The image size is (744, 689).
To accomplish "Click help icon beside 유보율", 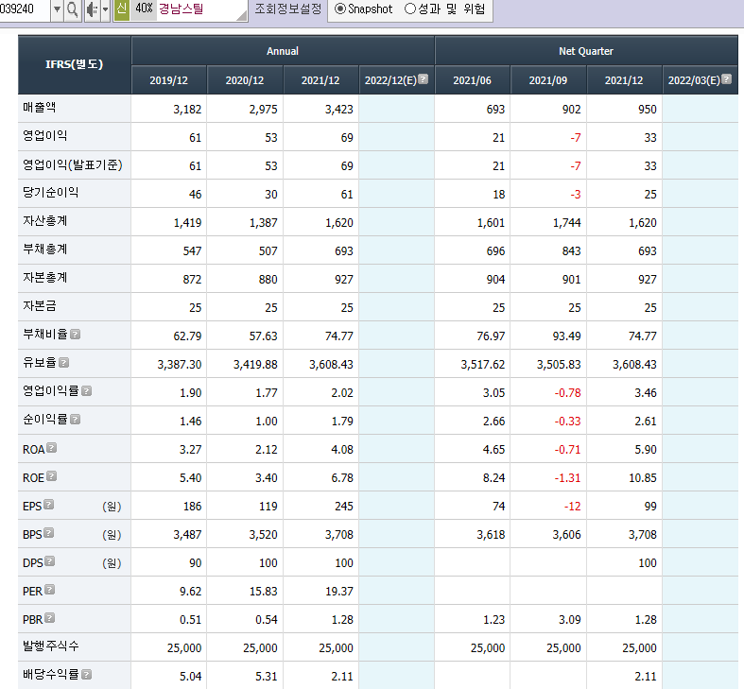I will pos(64,363).
